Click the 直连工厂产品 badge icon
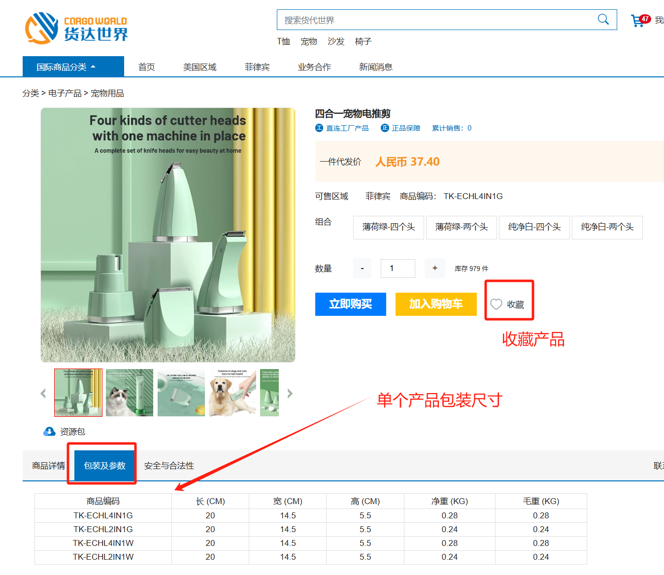 (x=319, y=128)
